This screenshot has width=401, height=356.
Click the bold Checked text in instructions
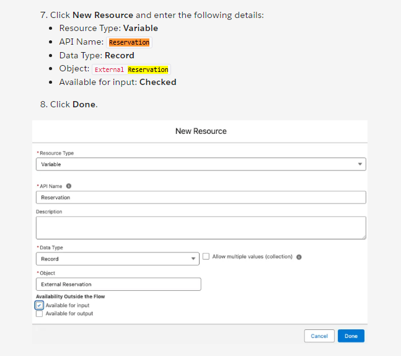pyautogui.click(x=157, y=82)
